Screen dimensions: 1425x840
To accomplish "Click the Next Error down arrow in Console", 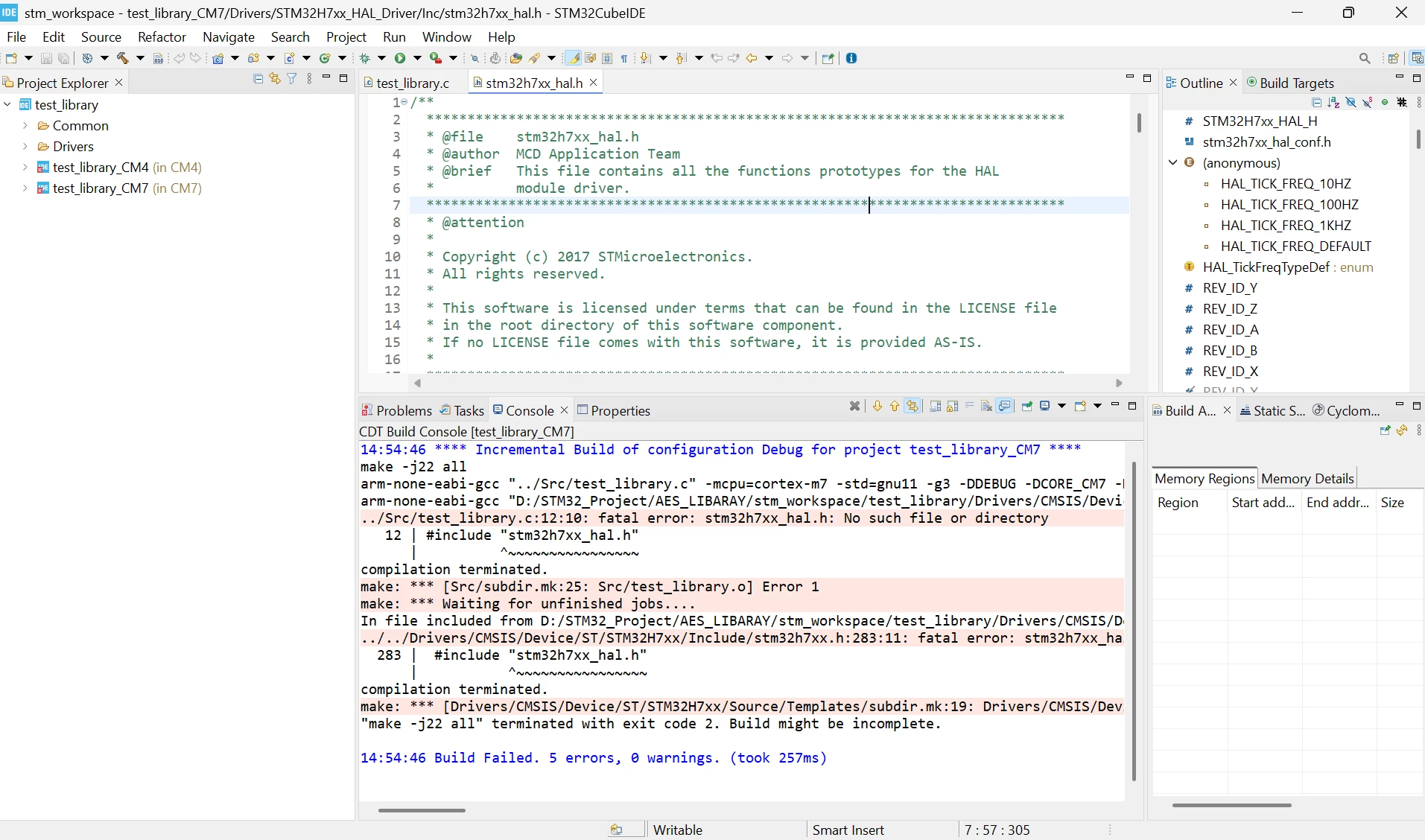I will 877,406.
